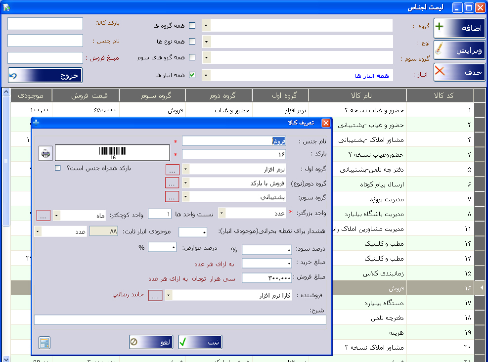Click the بارکد field containing ۱۶
The width and height of the screenshot is (488, 362).
click(234, 154)
